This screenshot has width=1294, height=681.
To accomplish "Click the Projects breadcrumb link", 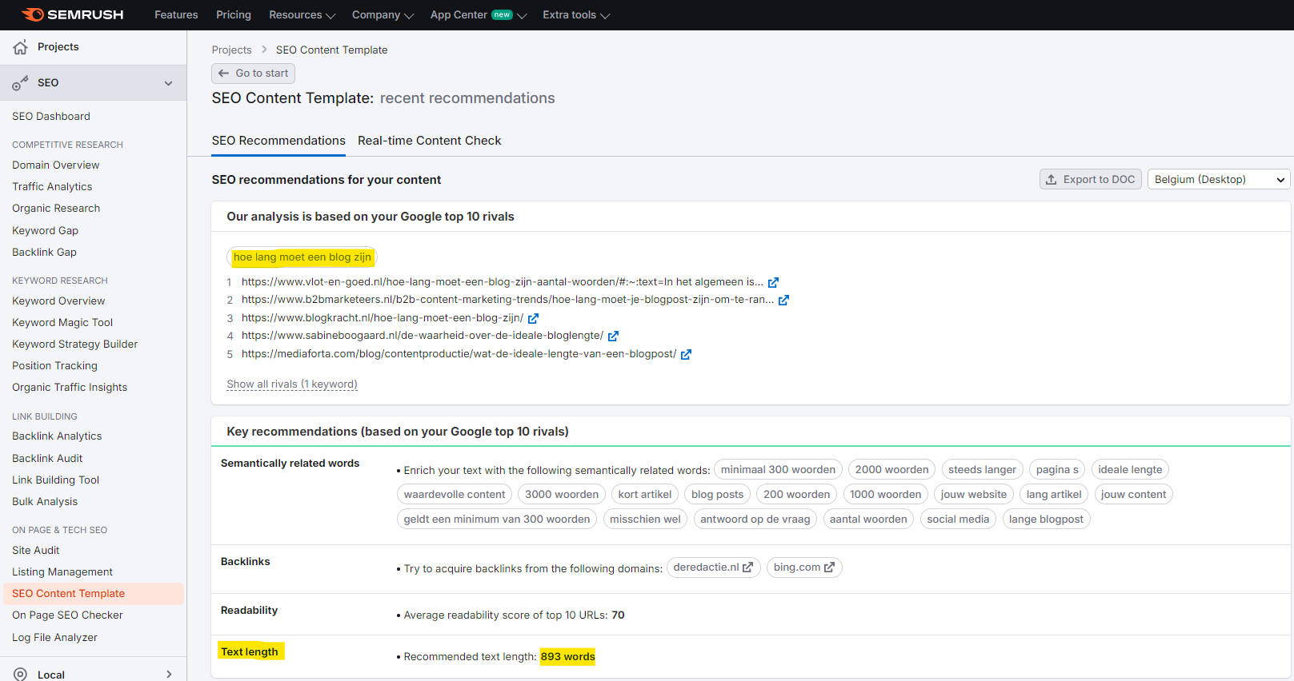I will click(231, 50).
